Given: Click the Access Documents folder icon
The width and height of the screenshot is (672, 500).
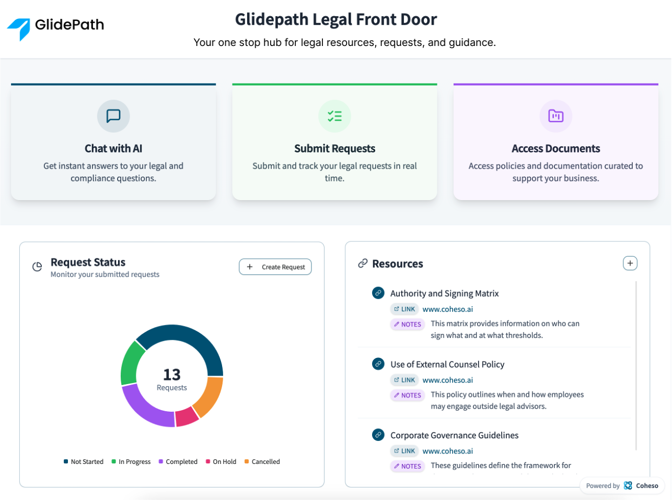Looking at the screenshot, I should pos(555,116).
